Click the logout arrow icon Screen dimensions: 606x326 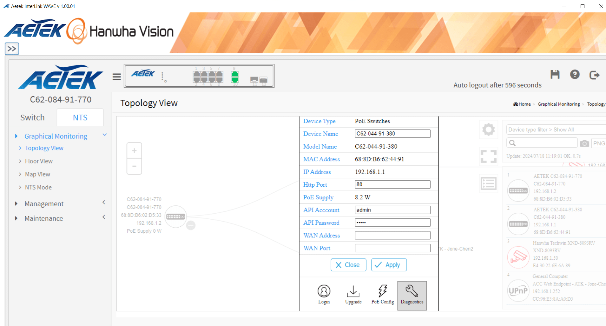point(594,75)
